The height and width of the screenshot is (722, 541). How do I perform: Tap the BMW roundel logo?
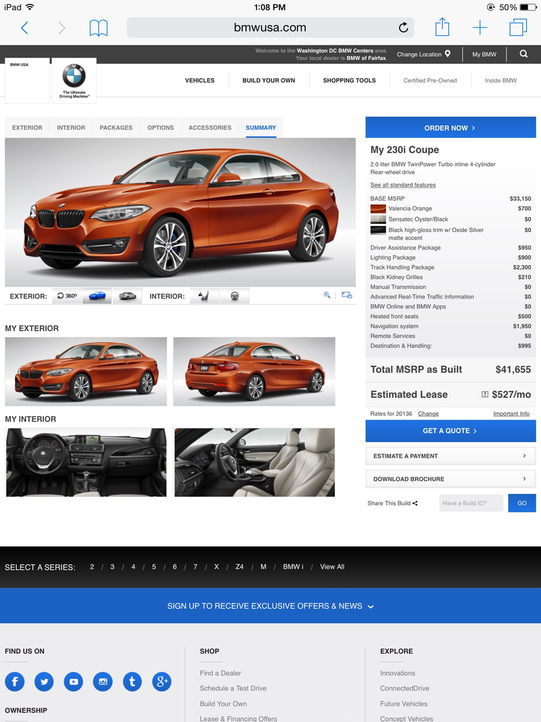click(74, 76)
